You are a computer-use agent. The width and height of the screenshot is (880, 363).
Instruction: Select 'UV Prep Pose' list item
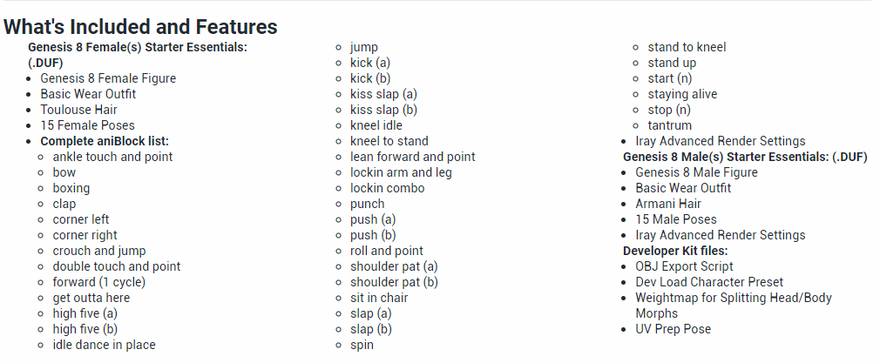(673, 329)
